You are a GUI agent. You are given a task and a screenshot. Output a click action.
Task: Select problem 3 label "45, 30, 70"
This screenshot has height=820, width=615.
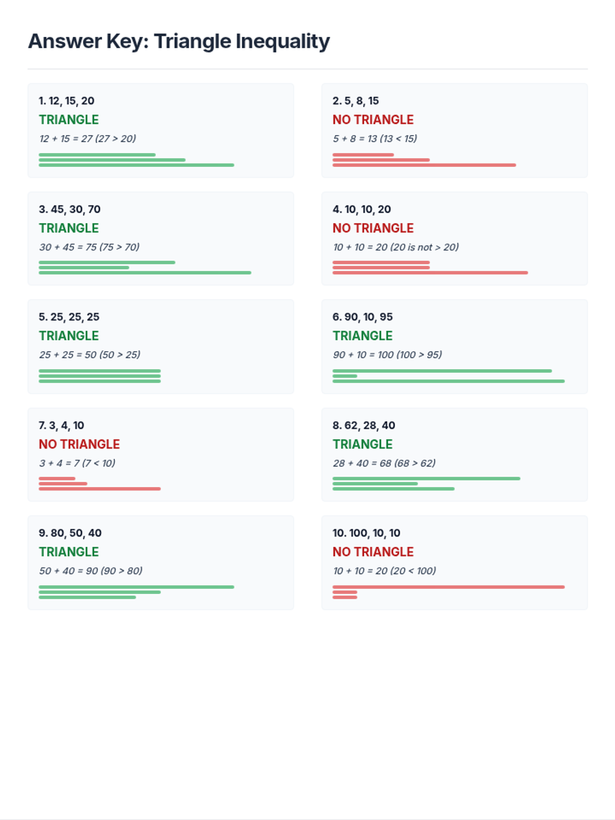[x=70, y=210]
